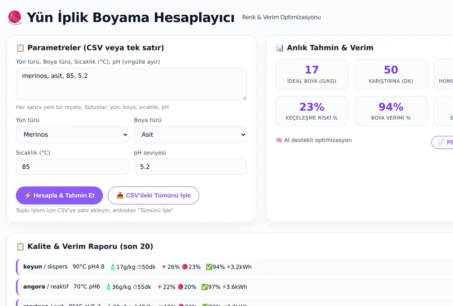Focus the CSV parameters text area
Image resolution: width=453 pixels, height=306 pixels.
(131, 84)
